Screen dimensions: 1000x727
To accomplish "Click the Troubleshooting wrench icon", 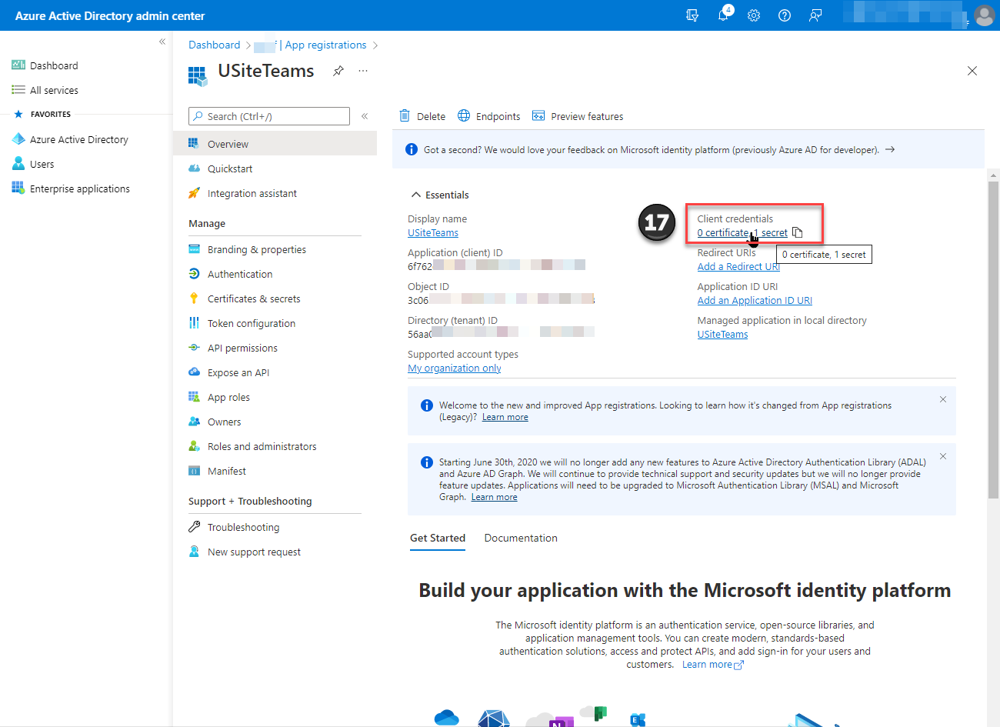I will [194, 527].
